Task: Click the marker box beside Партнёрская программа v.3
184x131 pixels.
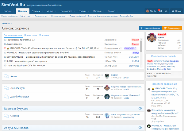Action: [5, 40]
